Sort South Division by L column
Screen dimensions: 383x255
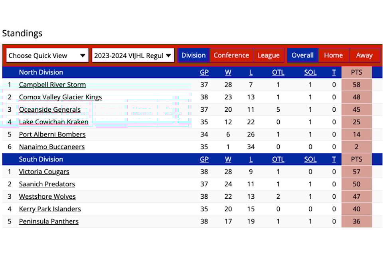[251, 159]
